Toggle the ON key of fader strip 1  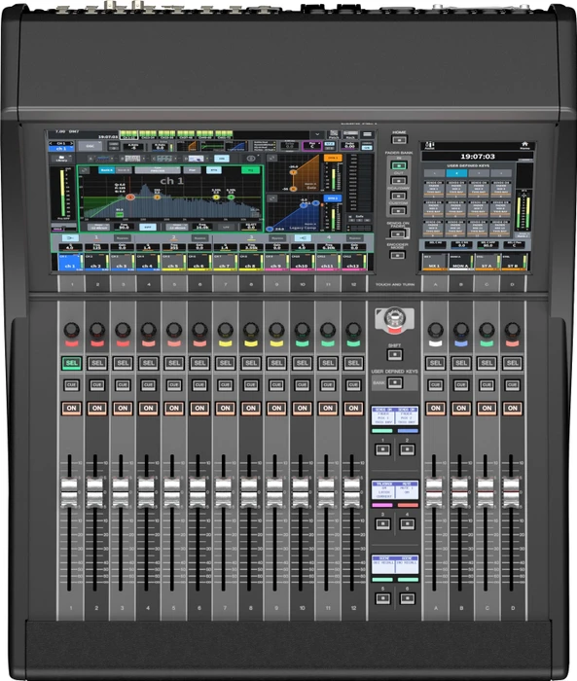pos(72,409)
